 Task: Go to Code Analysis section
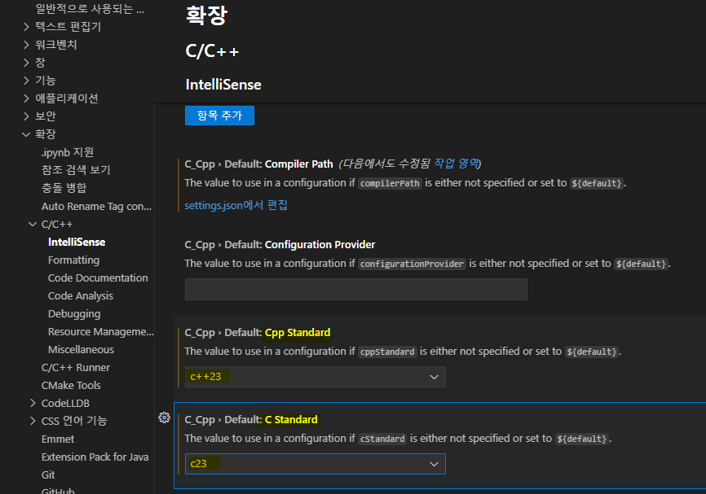(x=81, y=295)
